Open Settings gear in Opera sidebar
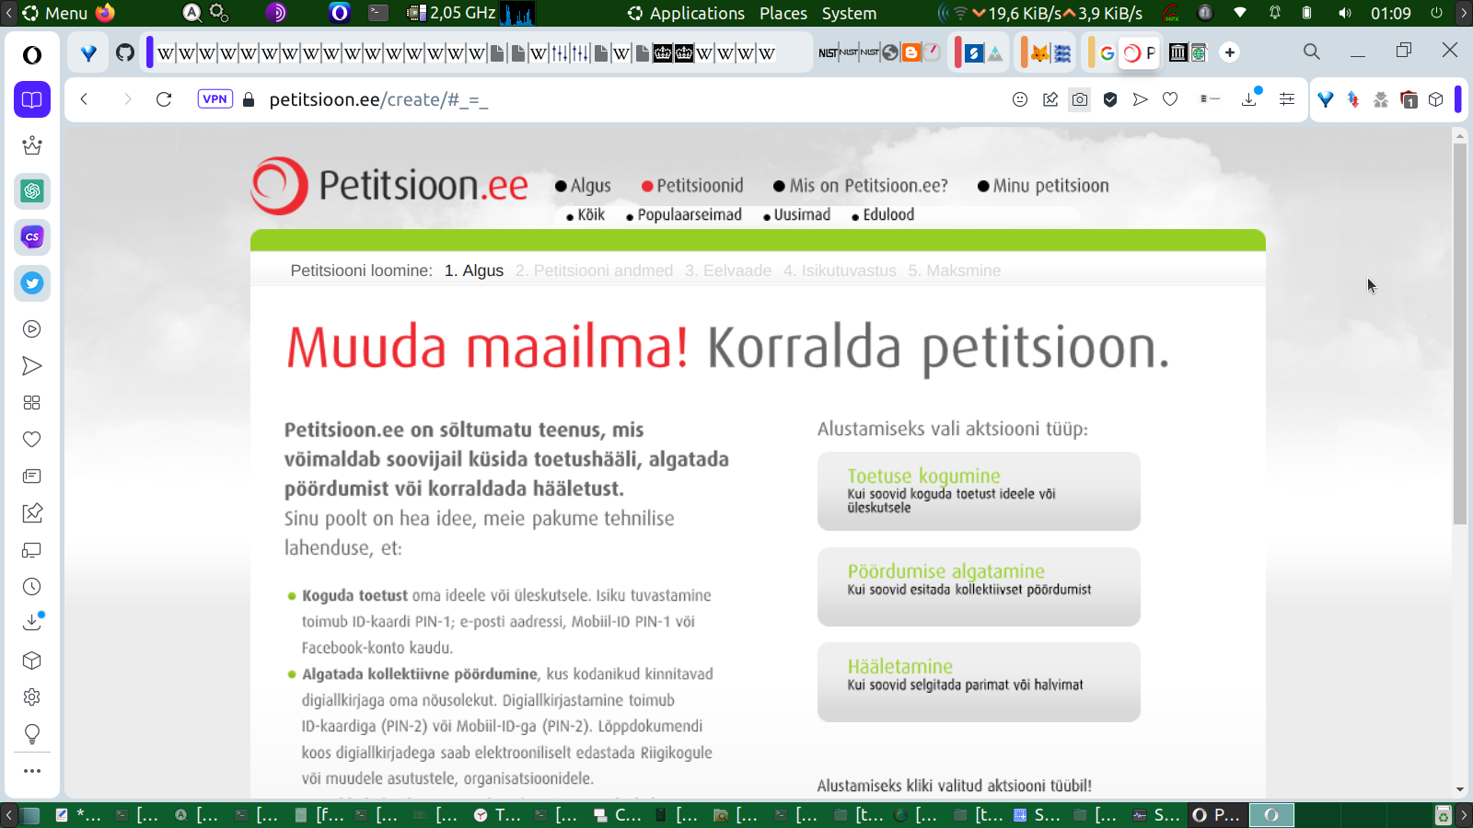The width and height of the screenshot is (1473, 828). point(32,697)
